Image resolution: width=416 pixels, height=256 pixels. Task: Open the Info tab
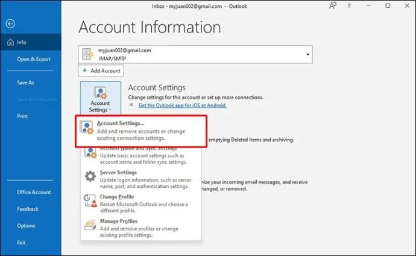31,42
